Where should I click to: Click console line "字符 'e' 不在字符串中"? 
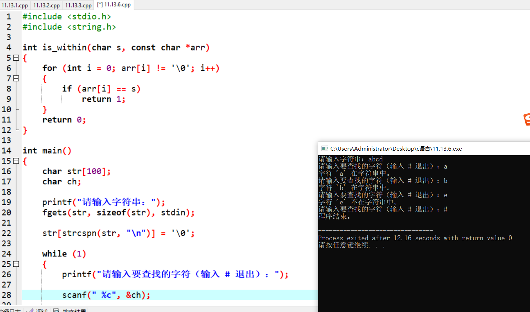358,202
